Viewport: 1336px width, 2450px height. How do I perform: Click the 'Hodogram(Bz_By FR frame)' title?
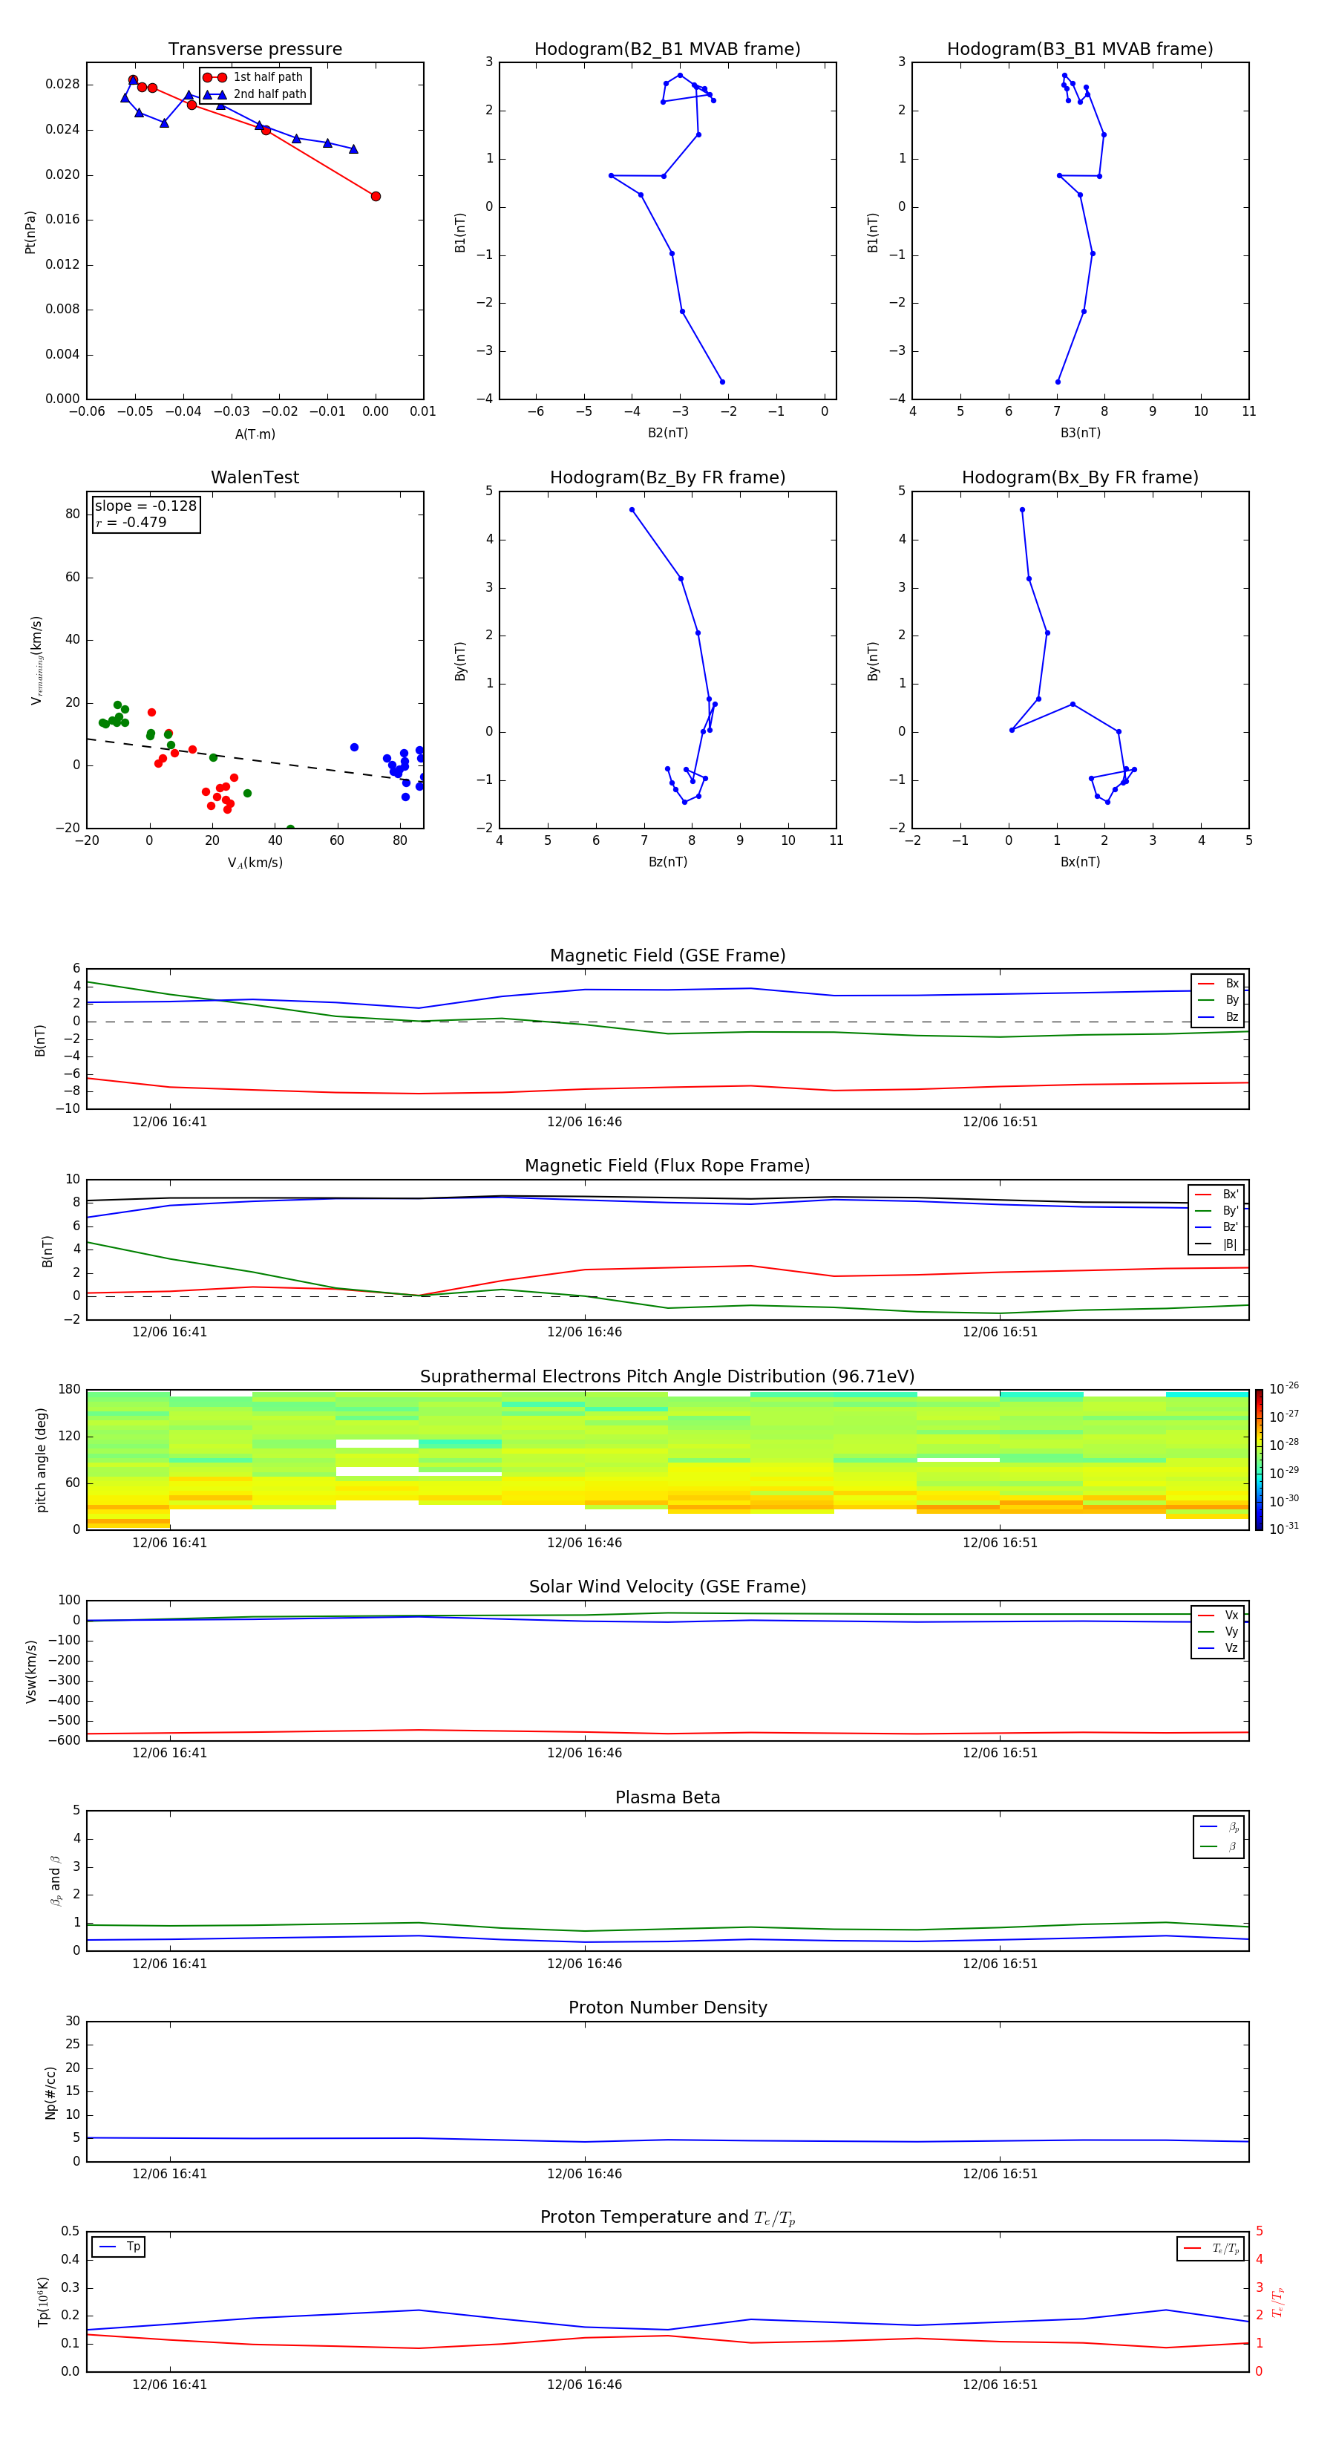pos(667,477)
